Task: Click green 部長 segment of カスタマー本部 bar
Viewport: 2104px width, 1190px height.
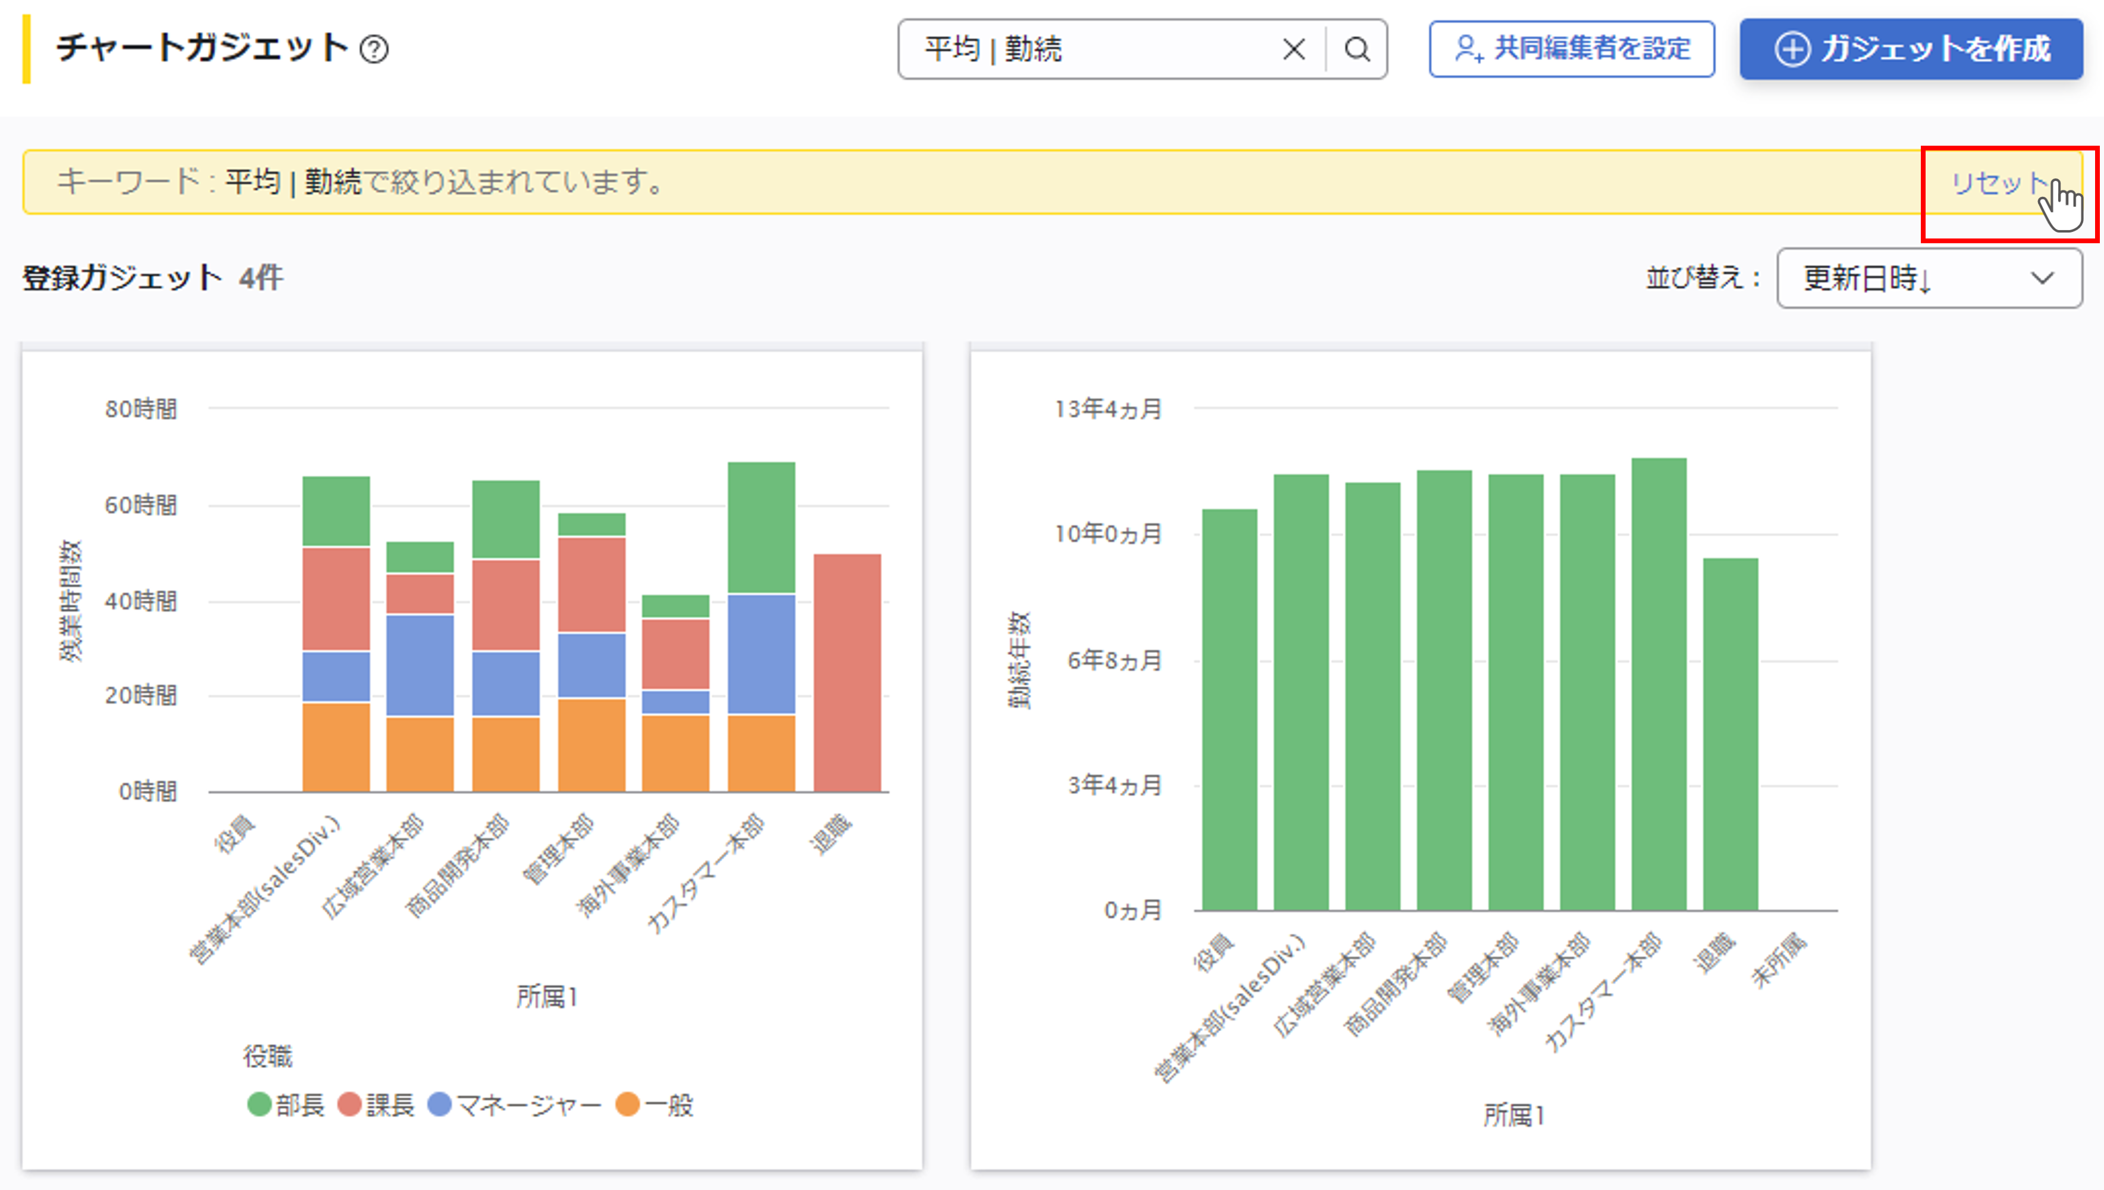Action: 761,527
